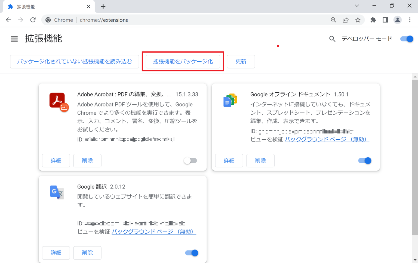Screen dimensions: 418x263
Task: Click the Google 翻訳 extension icon
Action: (57, 193)
